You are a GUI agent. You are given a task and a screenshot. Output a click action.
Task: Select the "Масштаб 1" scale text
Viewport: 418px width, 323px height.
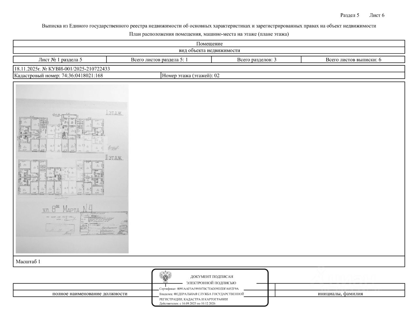point(28,262)
